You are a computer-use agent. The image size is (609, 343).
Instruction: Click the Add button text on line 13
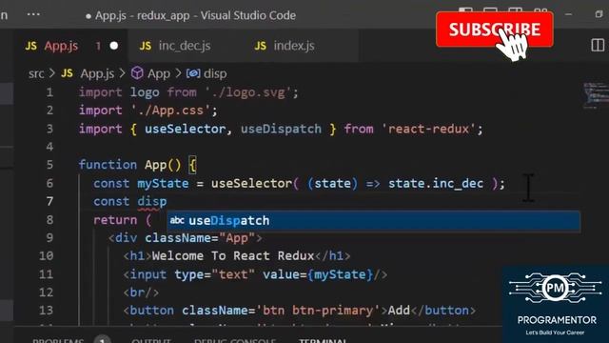(399, 311)
